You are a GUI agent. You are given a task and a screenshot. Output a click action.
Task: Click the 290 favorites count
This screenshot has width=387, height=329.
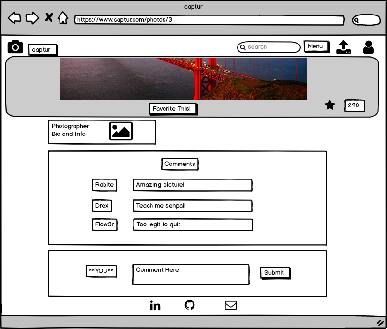355,105
